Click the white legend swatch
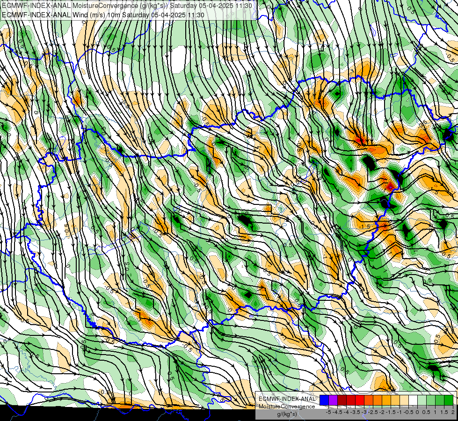Viewport: 458px width, 421px height. click(413, 400)
